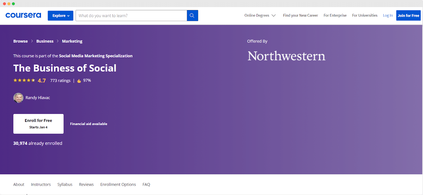Switch to the About tab
Image resolution: width=423 pixels, height=195 pixels.
[x=19, y=184]
